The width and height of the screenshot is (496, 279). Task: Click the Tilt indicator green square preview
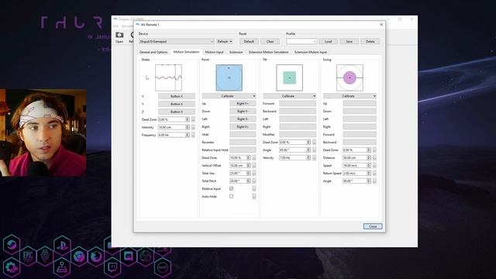click(x=289, y=77)
